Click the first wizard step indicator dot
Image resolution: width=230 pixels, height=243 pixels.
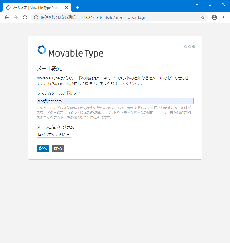186,46
